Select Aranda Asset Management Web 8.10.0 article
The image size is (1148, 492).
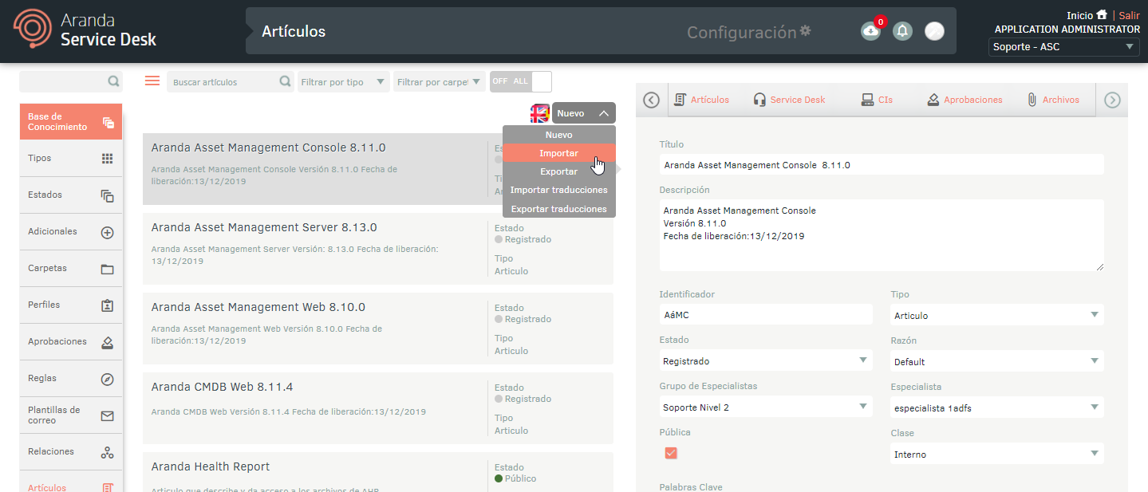pyautogui.click(x=378, y=329)
